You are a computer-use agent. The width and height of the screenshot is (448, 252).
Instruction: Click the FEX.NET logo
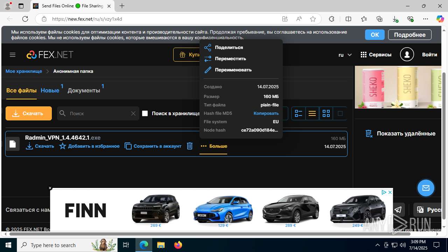click(50, 55)
